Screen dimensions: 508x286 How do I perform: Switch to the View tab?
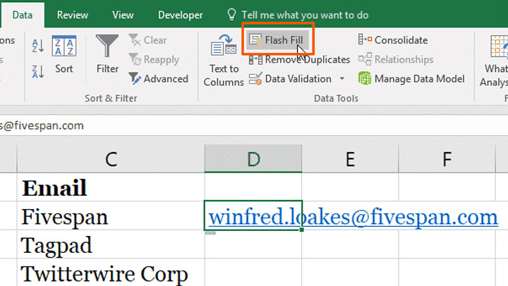coord(123,15)
